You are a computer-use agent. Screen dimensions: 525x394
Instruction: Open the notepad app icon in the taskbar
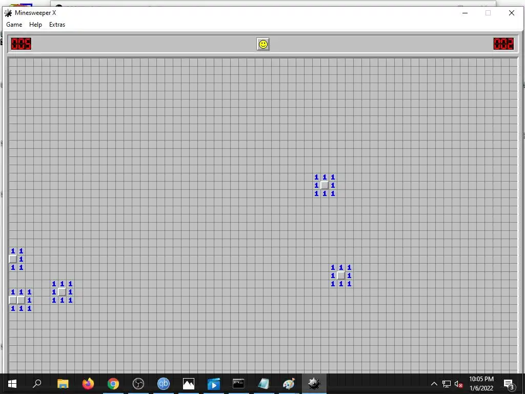click(264, 384)
